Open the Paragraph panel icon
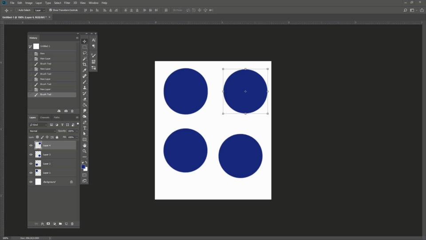Viewport: 426px width, 240px height. [x=94, y=46]
